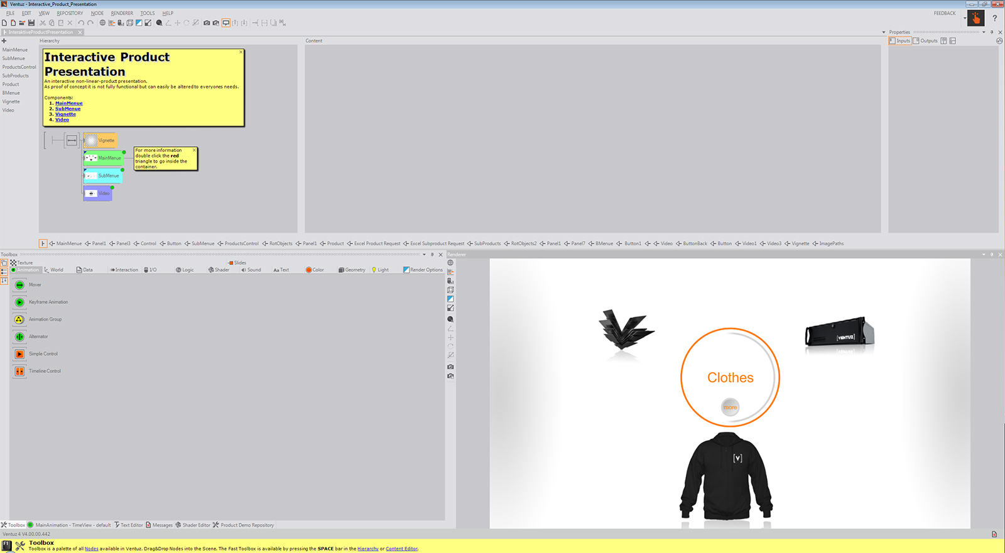Select the Mover node icon
The image size is (1005, 553).
(x=19, y=285)
